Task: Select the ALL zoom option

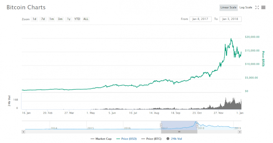Action: click(x=86, y=19)
